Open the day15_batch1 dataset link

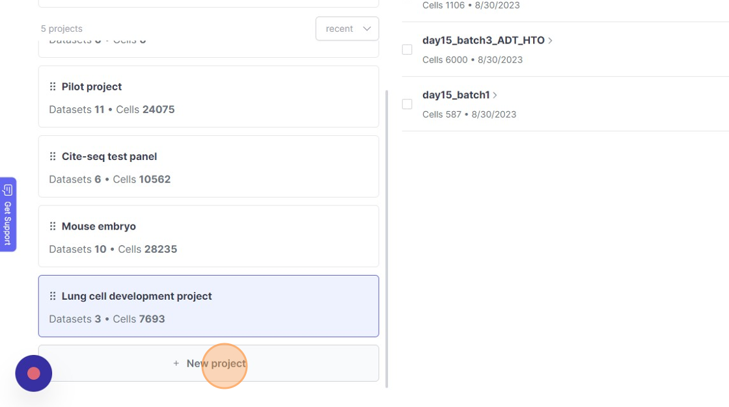pyautogui.click(x=456, y=95)
